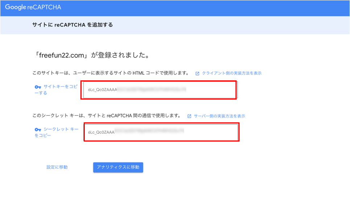Click the external-link icon before サーバー側の実装方法を表示

pyautogui.click(x=189, y=116)
